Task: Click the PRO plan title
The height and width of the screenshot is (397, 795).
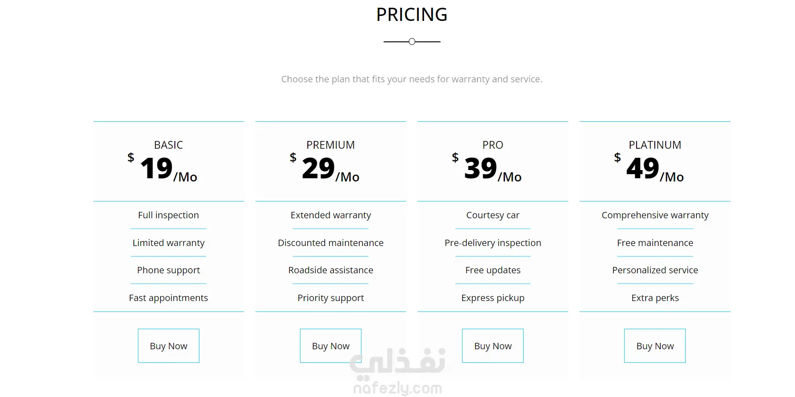Action: tap(493, 145)
